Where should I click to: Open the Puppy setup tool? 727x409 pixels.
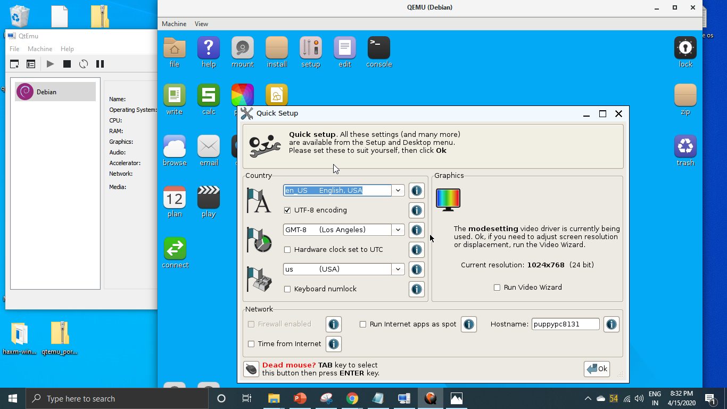[310, 52]
